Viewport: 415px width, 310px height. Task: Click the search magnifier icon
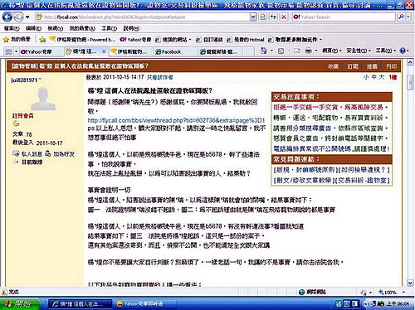point(401,17)
